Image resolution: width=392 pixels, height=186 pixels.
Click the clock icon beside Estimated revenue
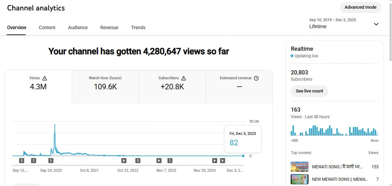(256, 78)
